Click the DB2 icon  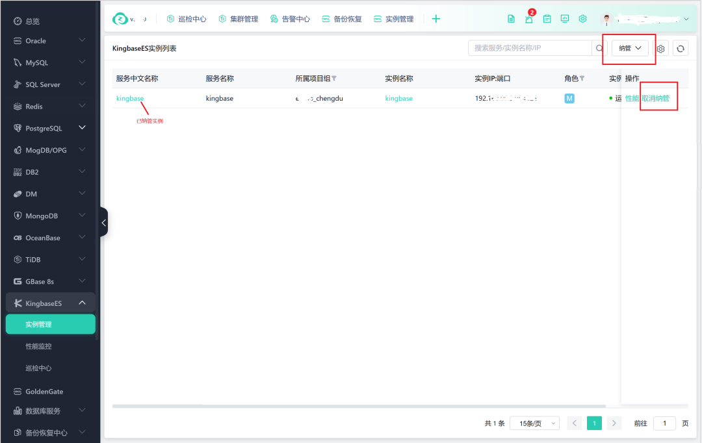point(18,172)
